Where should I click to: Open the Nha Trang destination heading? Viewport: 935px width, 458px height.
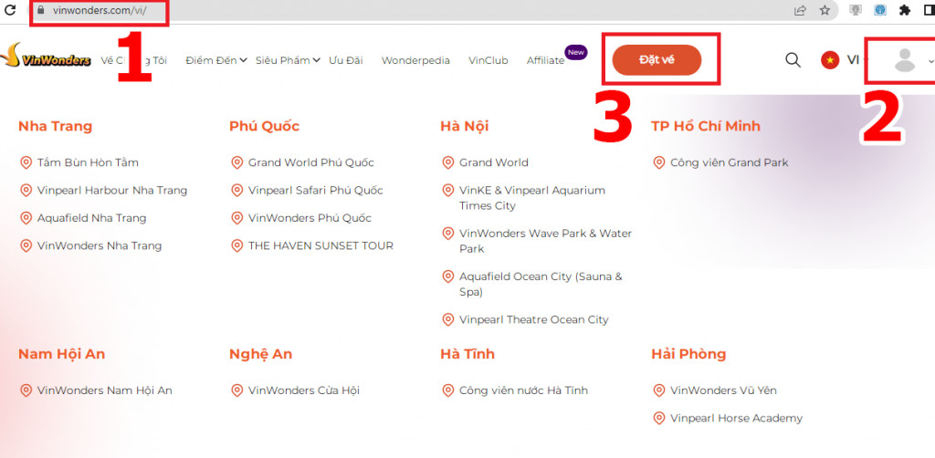coord(56,126)
